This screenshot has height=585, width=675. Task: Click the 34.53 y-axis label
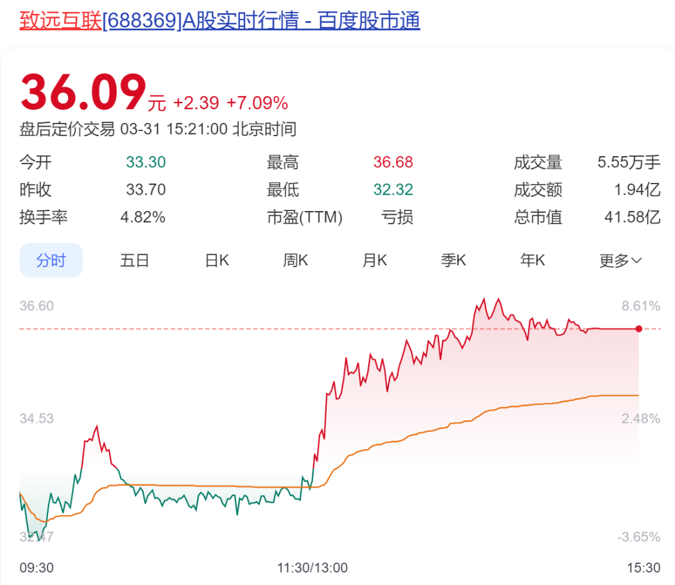pos(37,418)
